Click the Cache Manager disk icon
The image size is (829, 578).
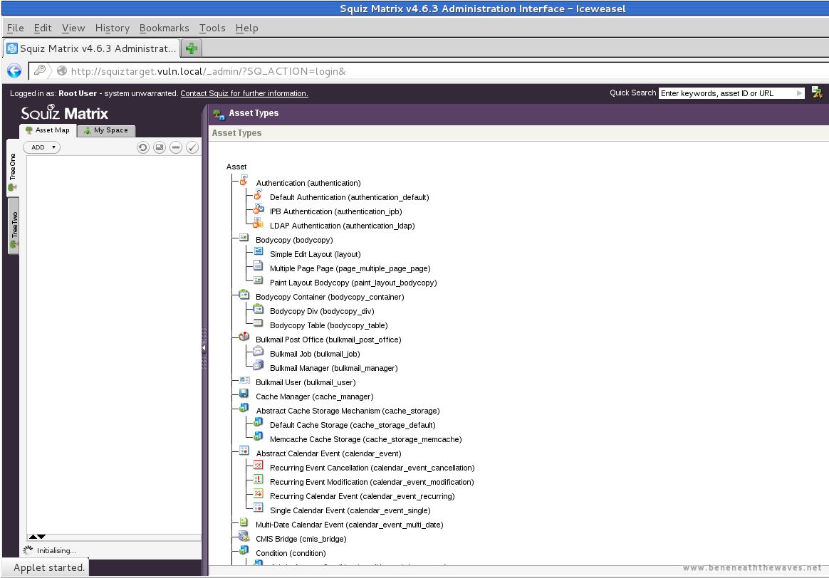pyautogui.click(x=244, y=394)
